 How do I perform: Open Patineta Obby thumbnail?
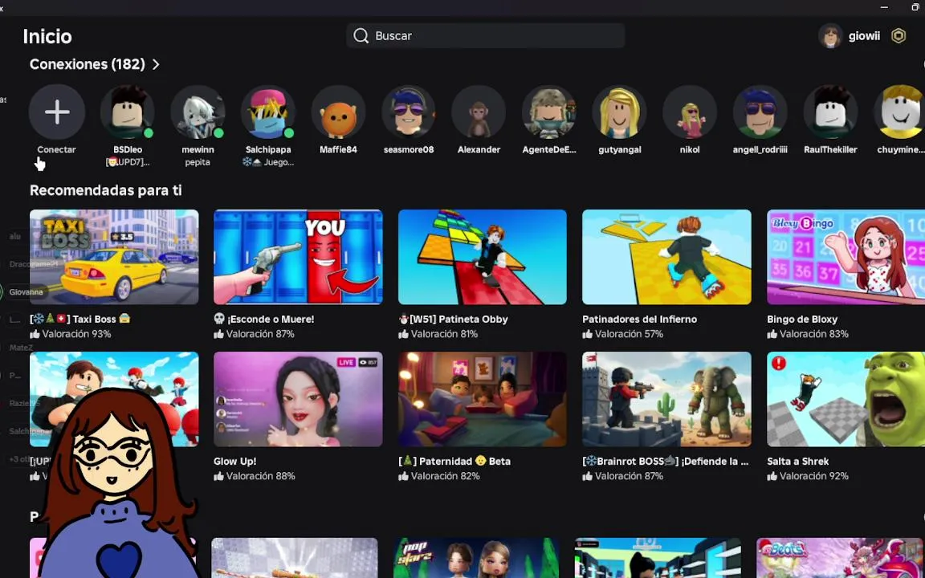click(x=482, y=257)
